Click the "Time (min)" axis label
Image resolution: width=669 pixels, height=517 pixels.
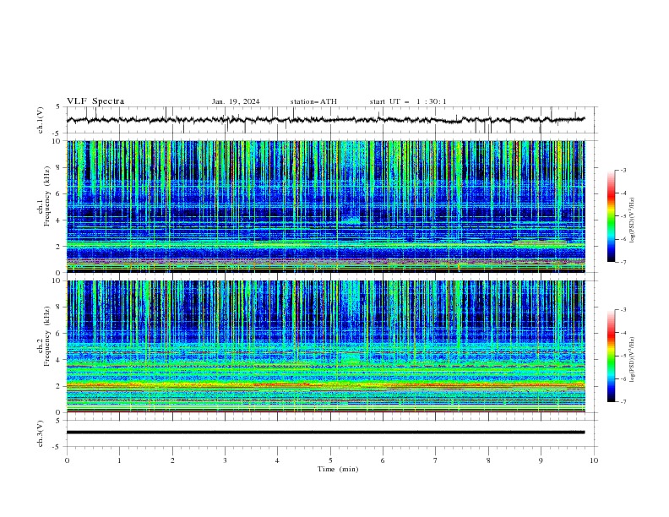point(338,469)
